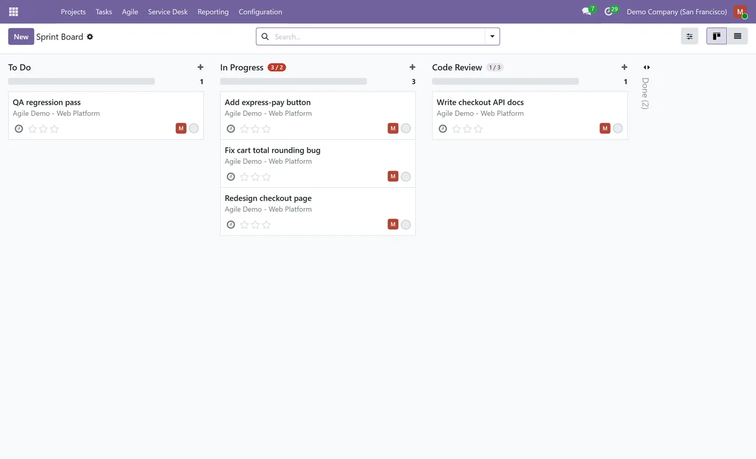Open the activity clock on Fix cart total rounding bug
This screenshot has height=459, width=756.
pyautogui.click(x=231, y=177)
